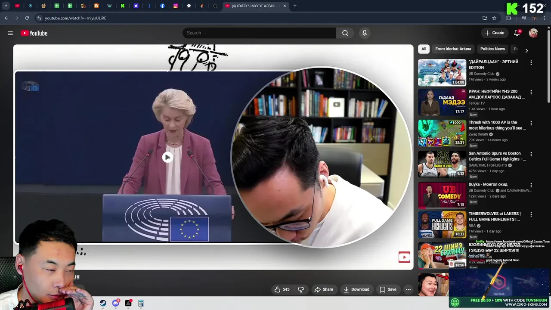This screenshot has width=551, height=310.
Task: Open the TenGer TV news thumbnail
Action: click(442, 102)
